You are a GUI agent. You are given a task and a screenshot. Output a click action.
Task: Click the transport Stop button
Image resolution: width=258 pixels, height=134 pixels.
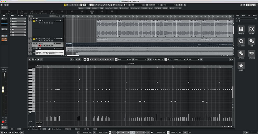click(x=133, y=132)
